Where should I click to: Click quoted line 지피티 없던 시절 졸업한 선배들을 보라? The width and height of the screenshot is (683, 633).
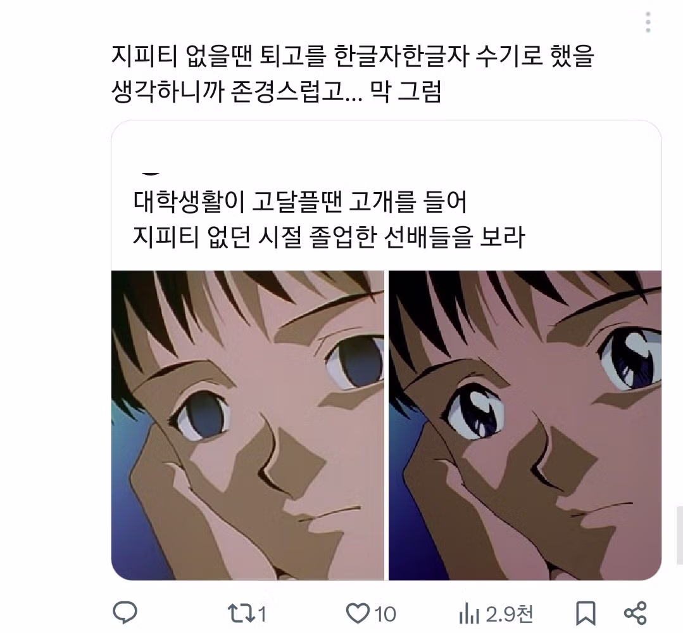[329, 237]
